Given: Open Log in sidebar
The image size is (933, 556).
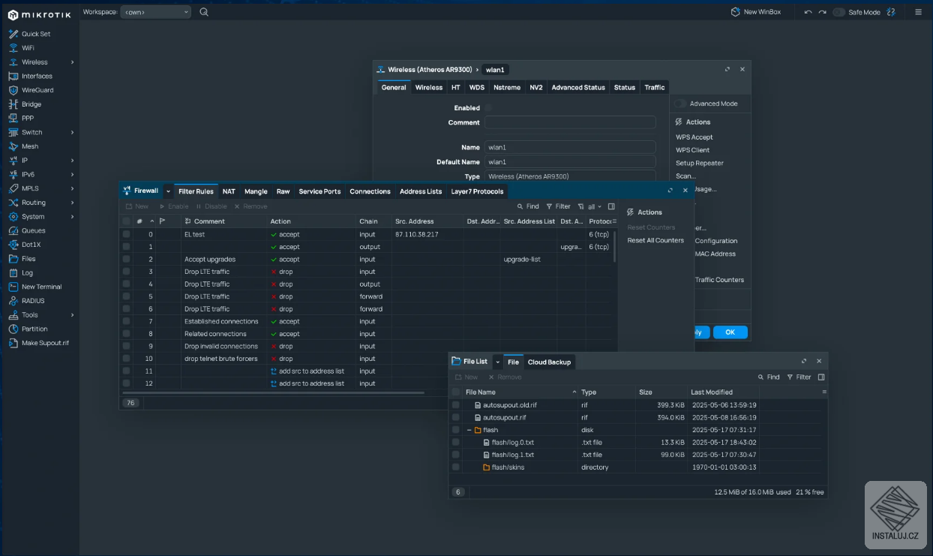Looking at the screenshot, I should tap(27, 273).
